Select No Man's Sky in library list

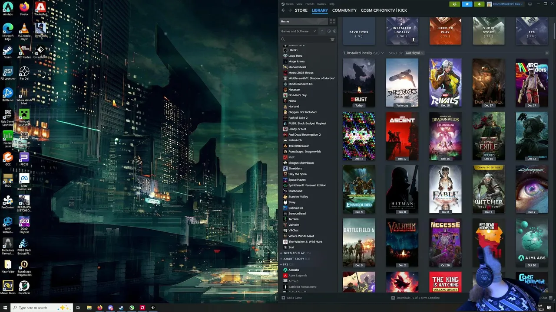tap(298, 95)
